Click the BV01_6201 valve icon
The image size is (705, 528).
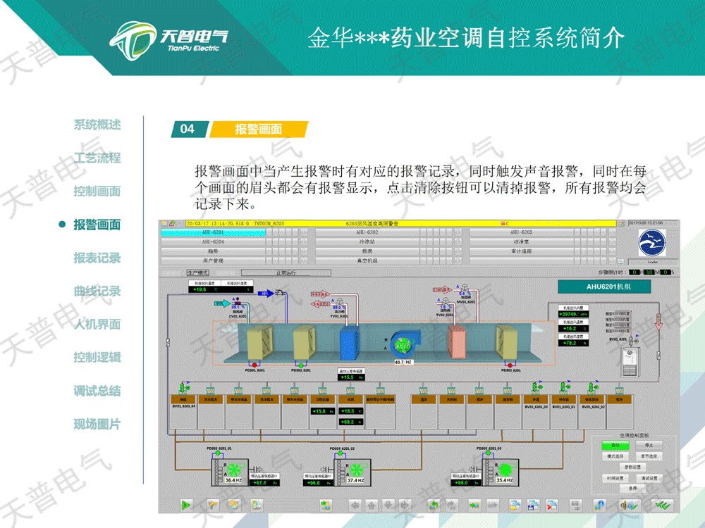[634, 340]
